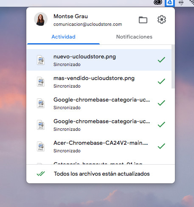Click Montse Grau's profile picture
Screen dimensions: 194x207
coord(41,19)
